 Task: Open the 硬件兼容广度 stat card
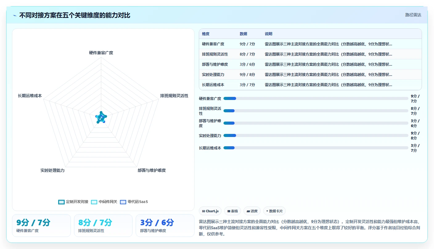tap(42, 226)
